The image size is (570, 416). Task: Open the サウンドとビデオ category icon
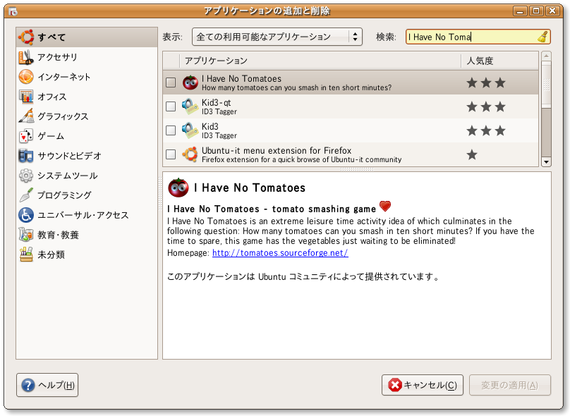tap(26, 156)
